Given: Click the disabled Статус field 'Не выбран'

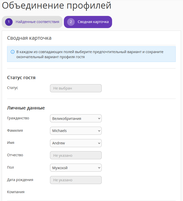Looking at the screenshot, I should 76,88.
